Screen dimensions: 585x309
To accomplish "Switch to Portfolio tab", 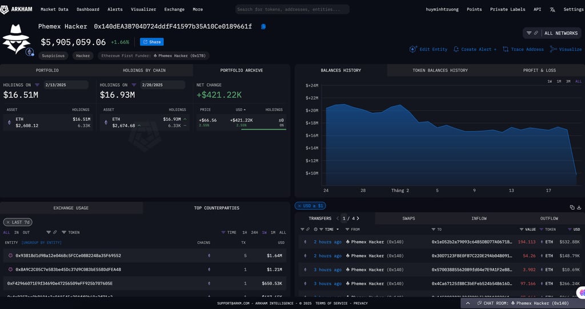I will click(47, 70).
